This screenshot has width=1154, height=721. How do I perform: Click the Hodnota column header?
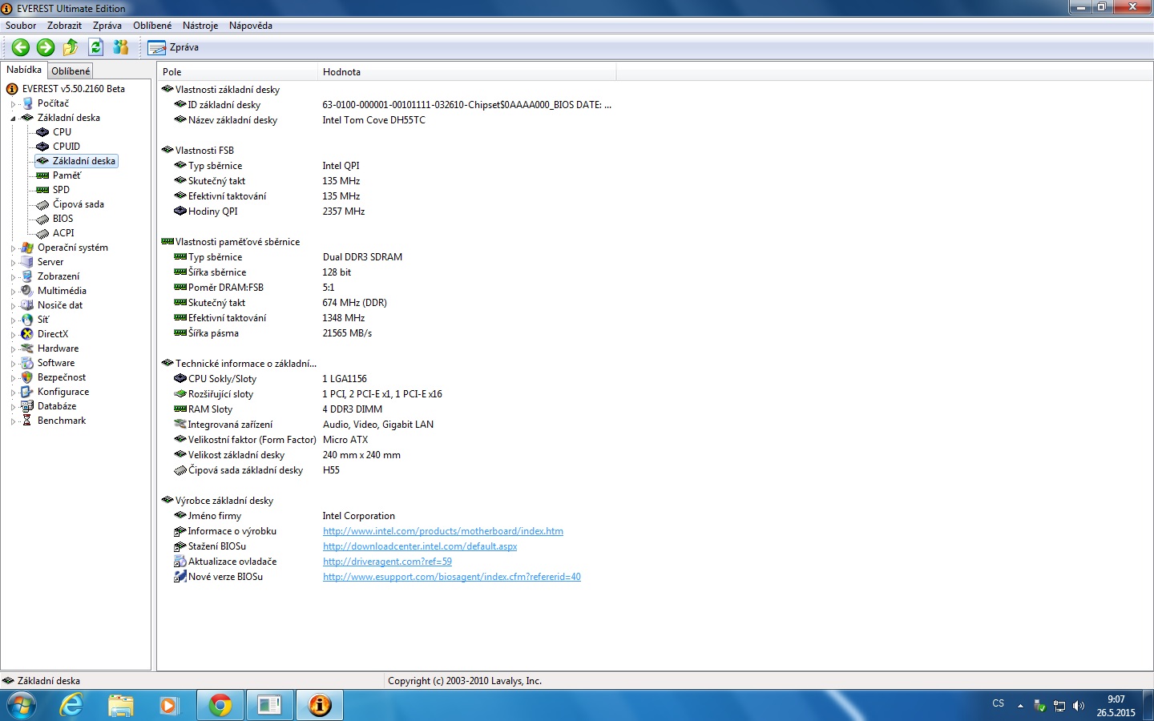tap(467, 72)
